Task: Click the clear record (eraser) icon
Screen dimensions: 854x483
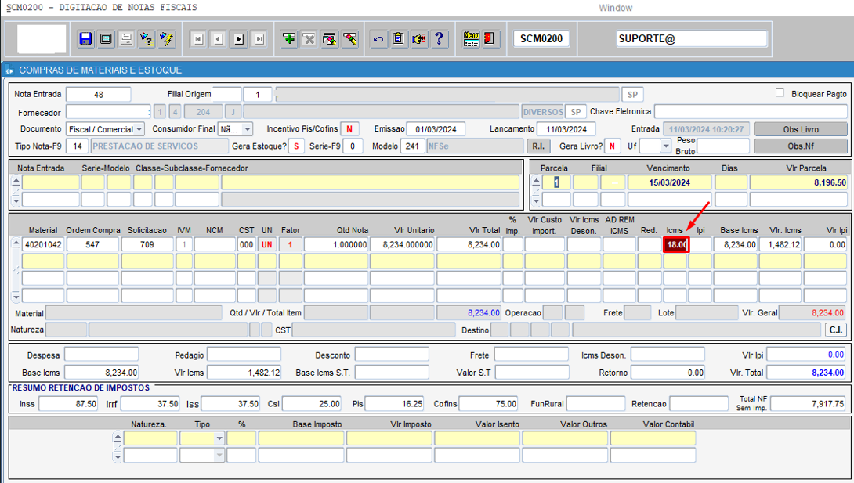Action: [350, 38]
